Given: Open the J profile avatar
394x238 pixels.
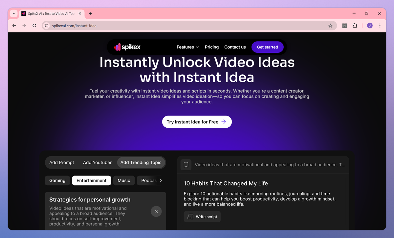Looking at the screenshot, I should pos(370,26).
